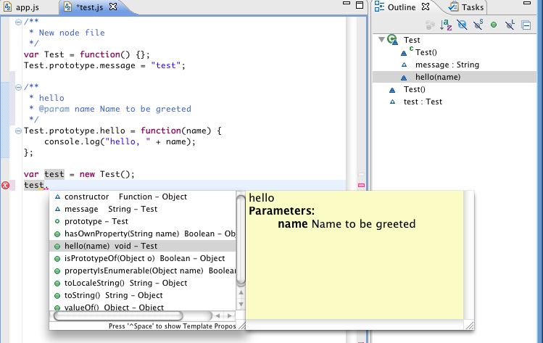Image resolution: width=543 pixels, height=343 pixels.
Task: Fold the 'New node file' comment block
Action: click(18, 22)
